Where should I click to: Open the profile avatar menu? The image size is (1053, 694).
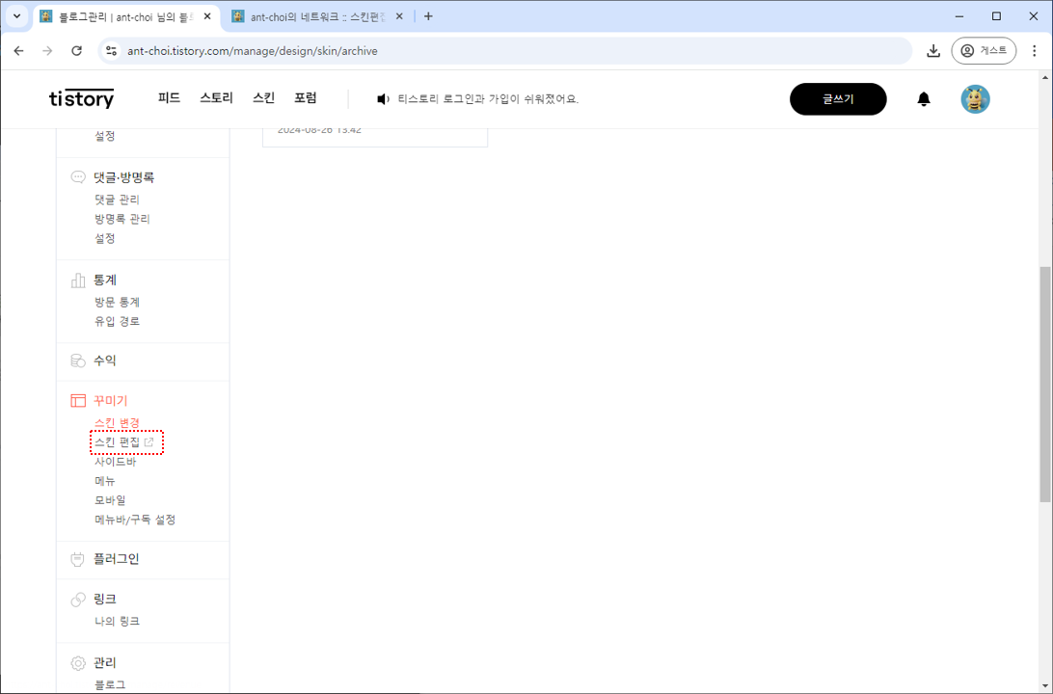coord(975,99)
